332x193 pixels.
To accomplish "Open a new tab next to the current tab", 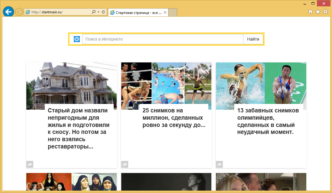I will 172,12.
